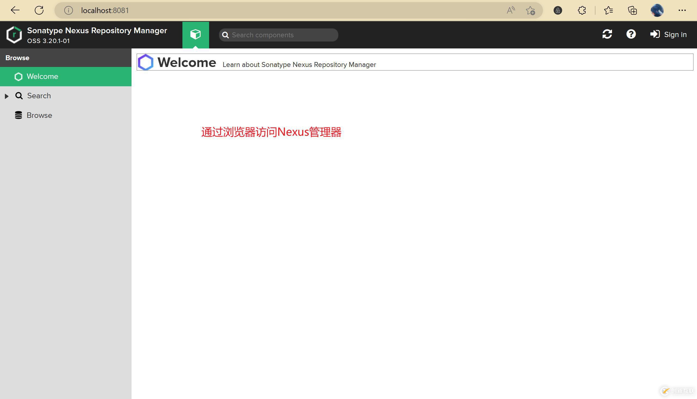This screenshot has width=697, height=399.
Task: Expand the Search tree node arrow
Action: [7, 96]
